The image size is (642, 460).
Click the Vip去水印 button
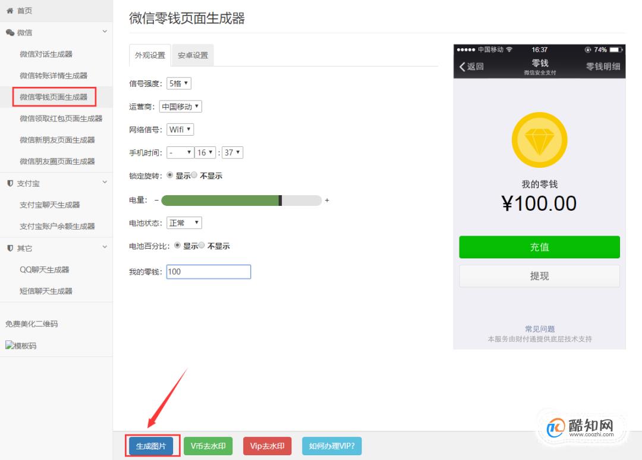[x=267, y=446]
